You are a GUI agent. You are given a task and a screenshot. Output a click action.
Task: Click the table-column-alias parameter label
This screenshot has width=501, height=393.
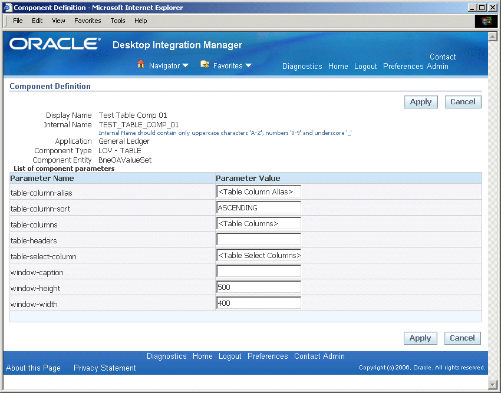coord(41,193)
